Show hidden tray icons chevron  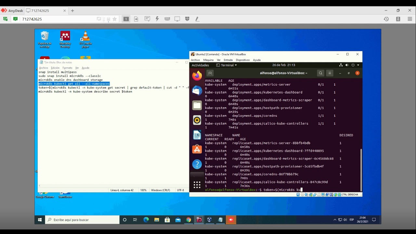[335, 220]
